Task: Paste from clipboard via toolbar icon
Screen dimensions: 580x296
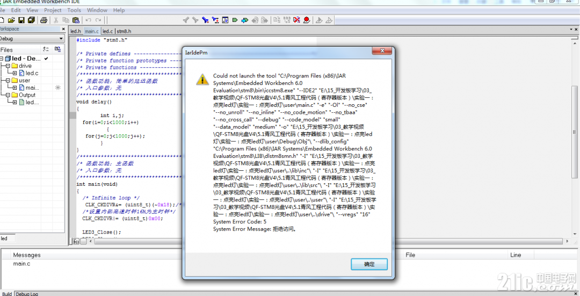Action: coord(76,20)
